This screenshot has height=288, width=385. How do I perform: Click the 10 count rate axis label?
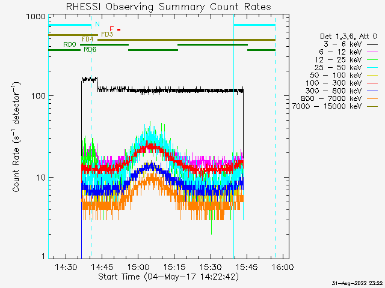point(41,178)
